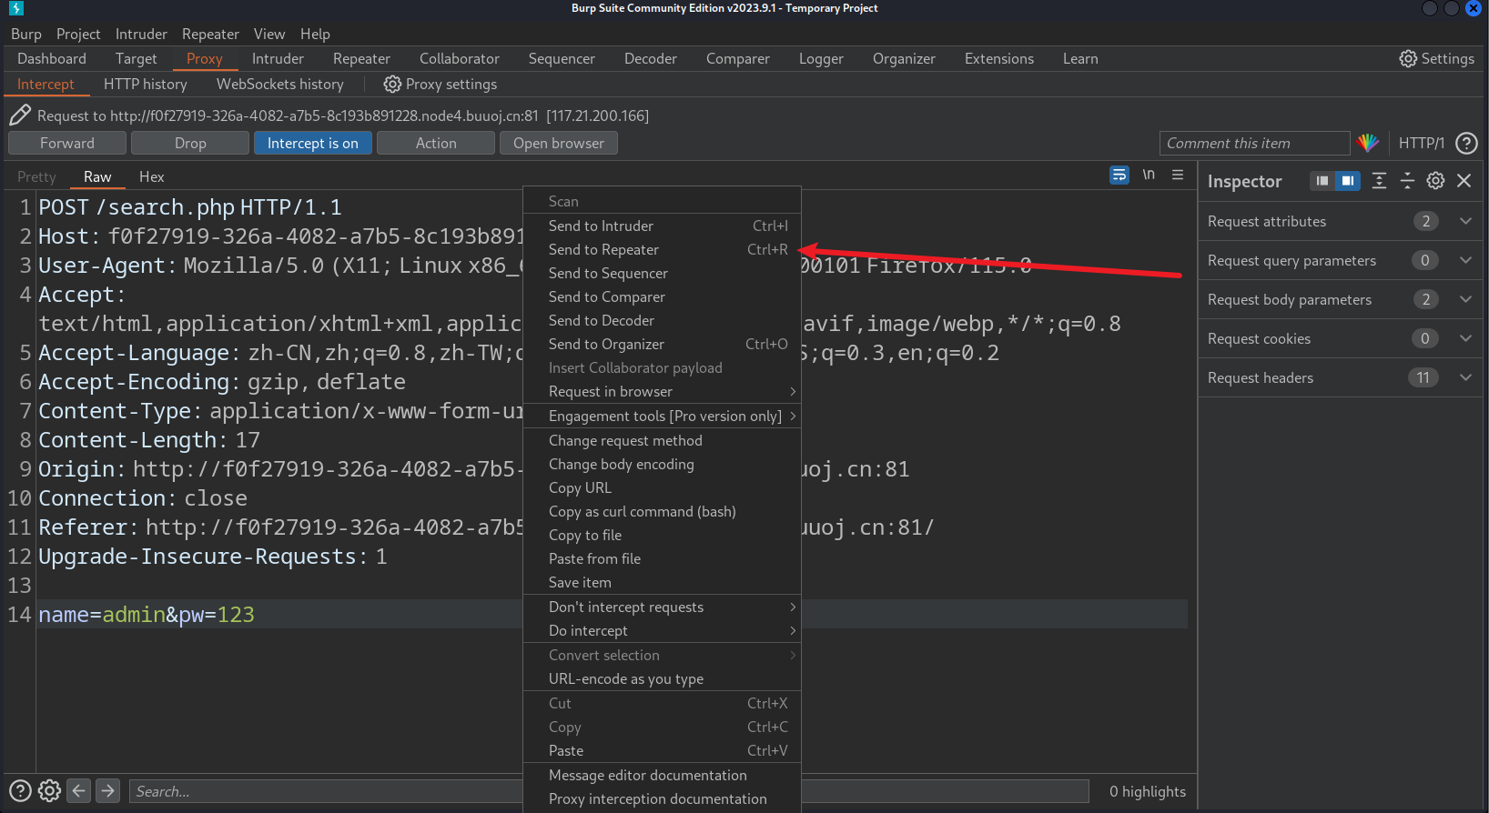
Task: Open Request in browser submenu
Action: 662,391
